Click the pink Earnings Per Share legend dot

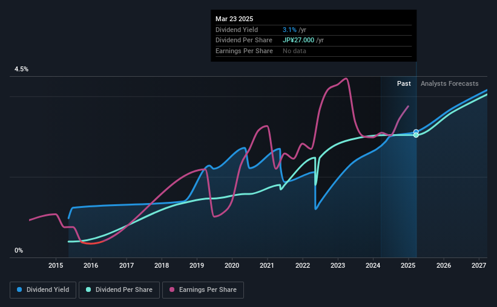click(172, 289)
